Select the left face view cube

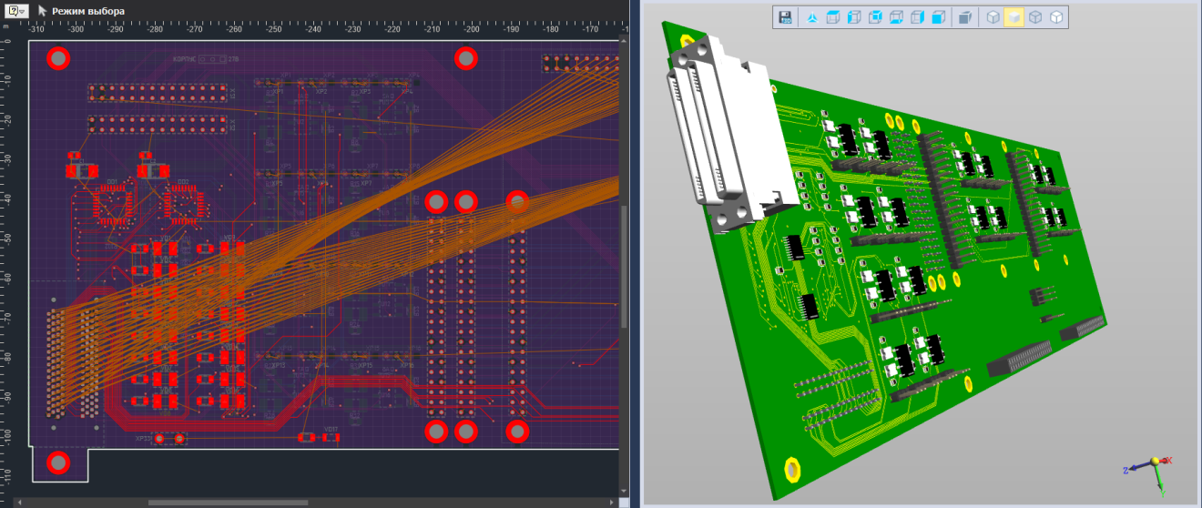pos(852,17)
